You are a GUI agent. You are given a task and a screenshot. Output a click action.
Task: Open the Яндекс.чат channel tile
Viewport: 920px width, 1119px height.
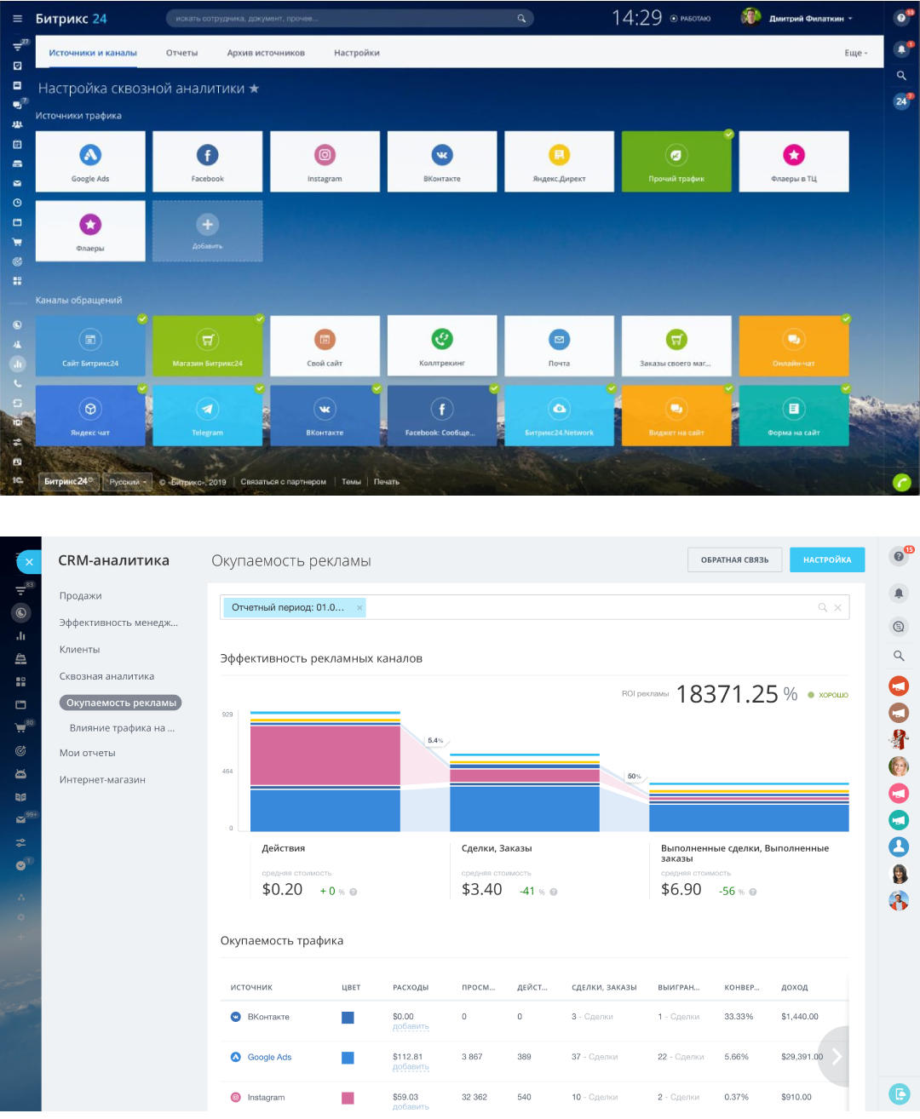(90, 416)
